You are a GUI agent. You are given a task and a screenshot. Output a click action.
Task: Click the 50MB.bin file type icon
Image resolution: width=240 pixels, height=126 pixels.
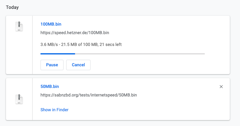pos(19,99)
